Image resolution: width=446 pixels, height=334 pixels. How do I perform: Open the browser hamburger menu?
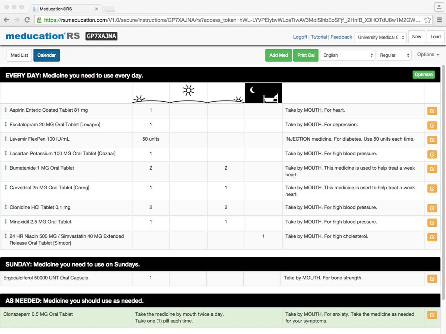[x=440, y=20]
